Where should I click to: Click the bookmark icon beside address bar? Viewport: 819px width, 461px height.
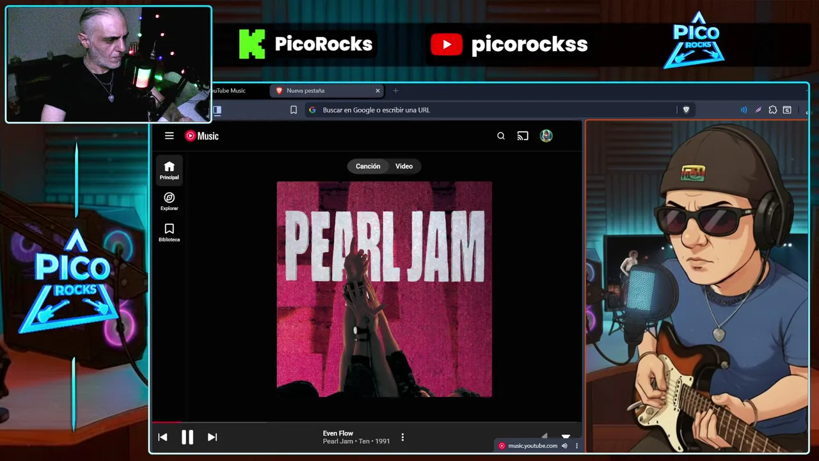click(x=294, y=110)
